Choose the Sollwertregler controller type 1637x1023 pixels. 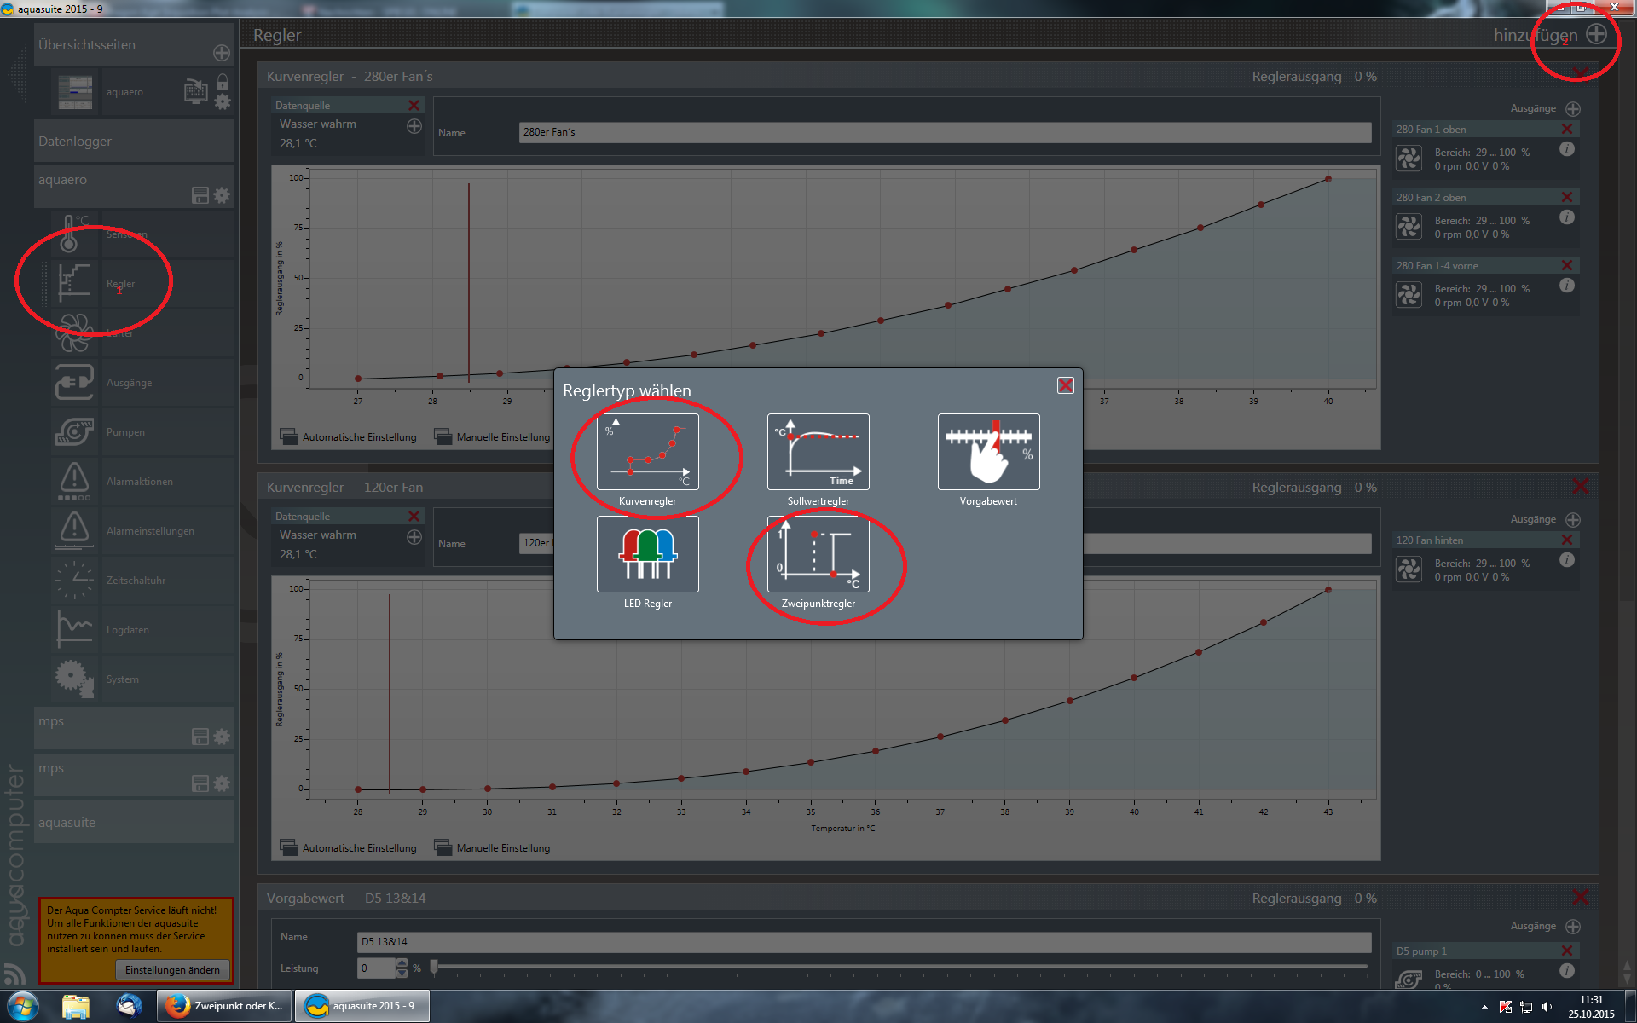[x=818, y=452]
